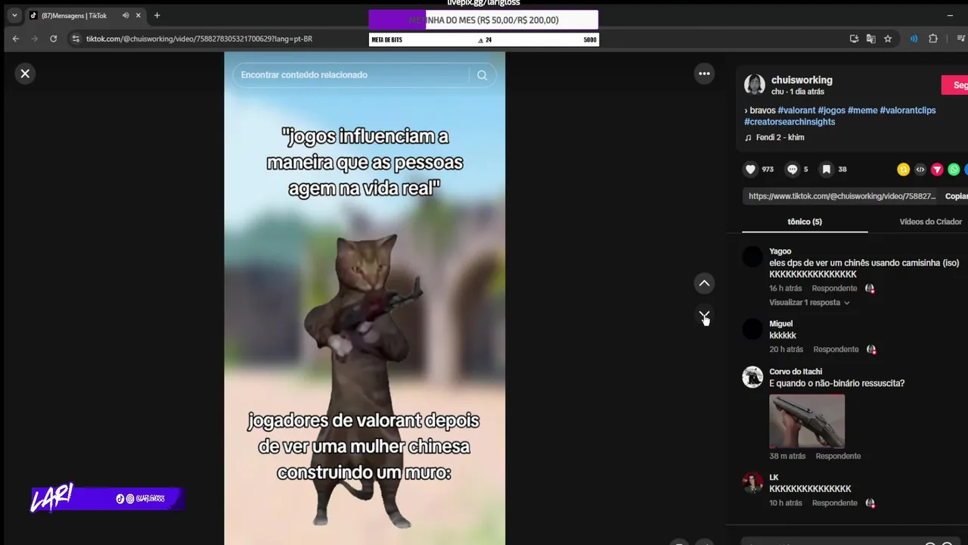Reload the page in browser
Screen dimensions: 968x545
(x=53, y=39)
